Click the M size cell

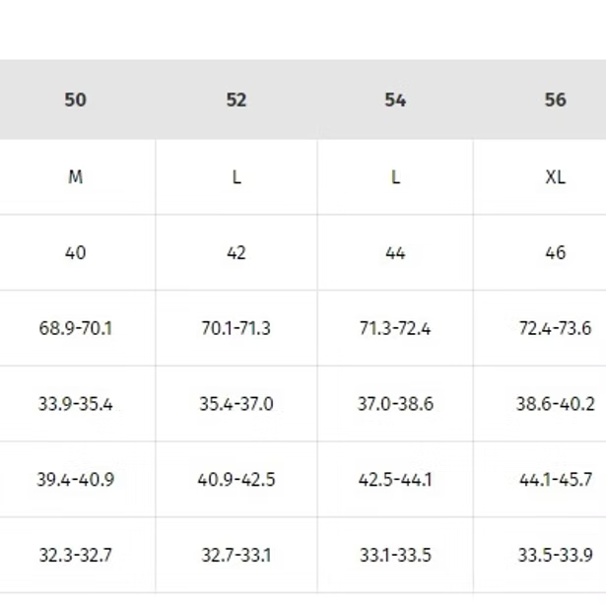pyautogui.click(x=75, y=177)
